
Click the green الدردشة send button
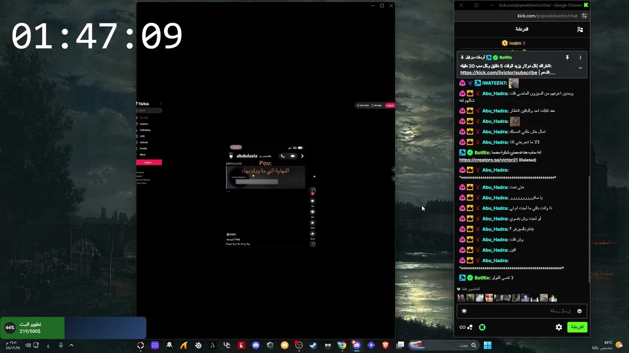pos(577,327)
